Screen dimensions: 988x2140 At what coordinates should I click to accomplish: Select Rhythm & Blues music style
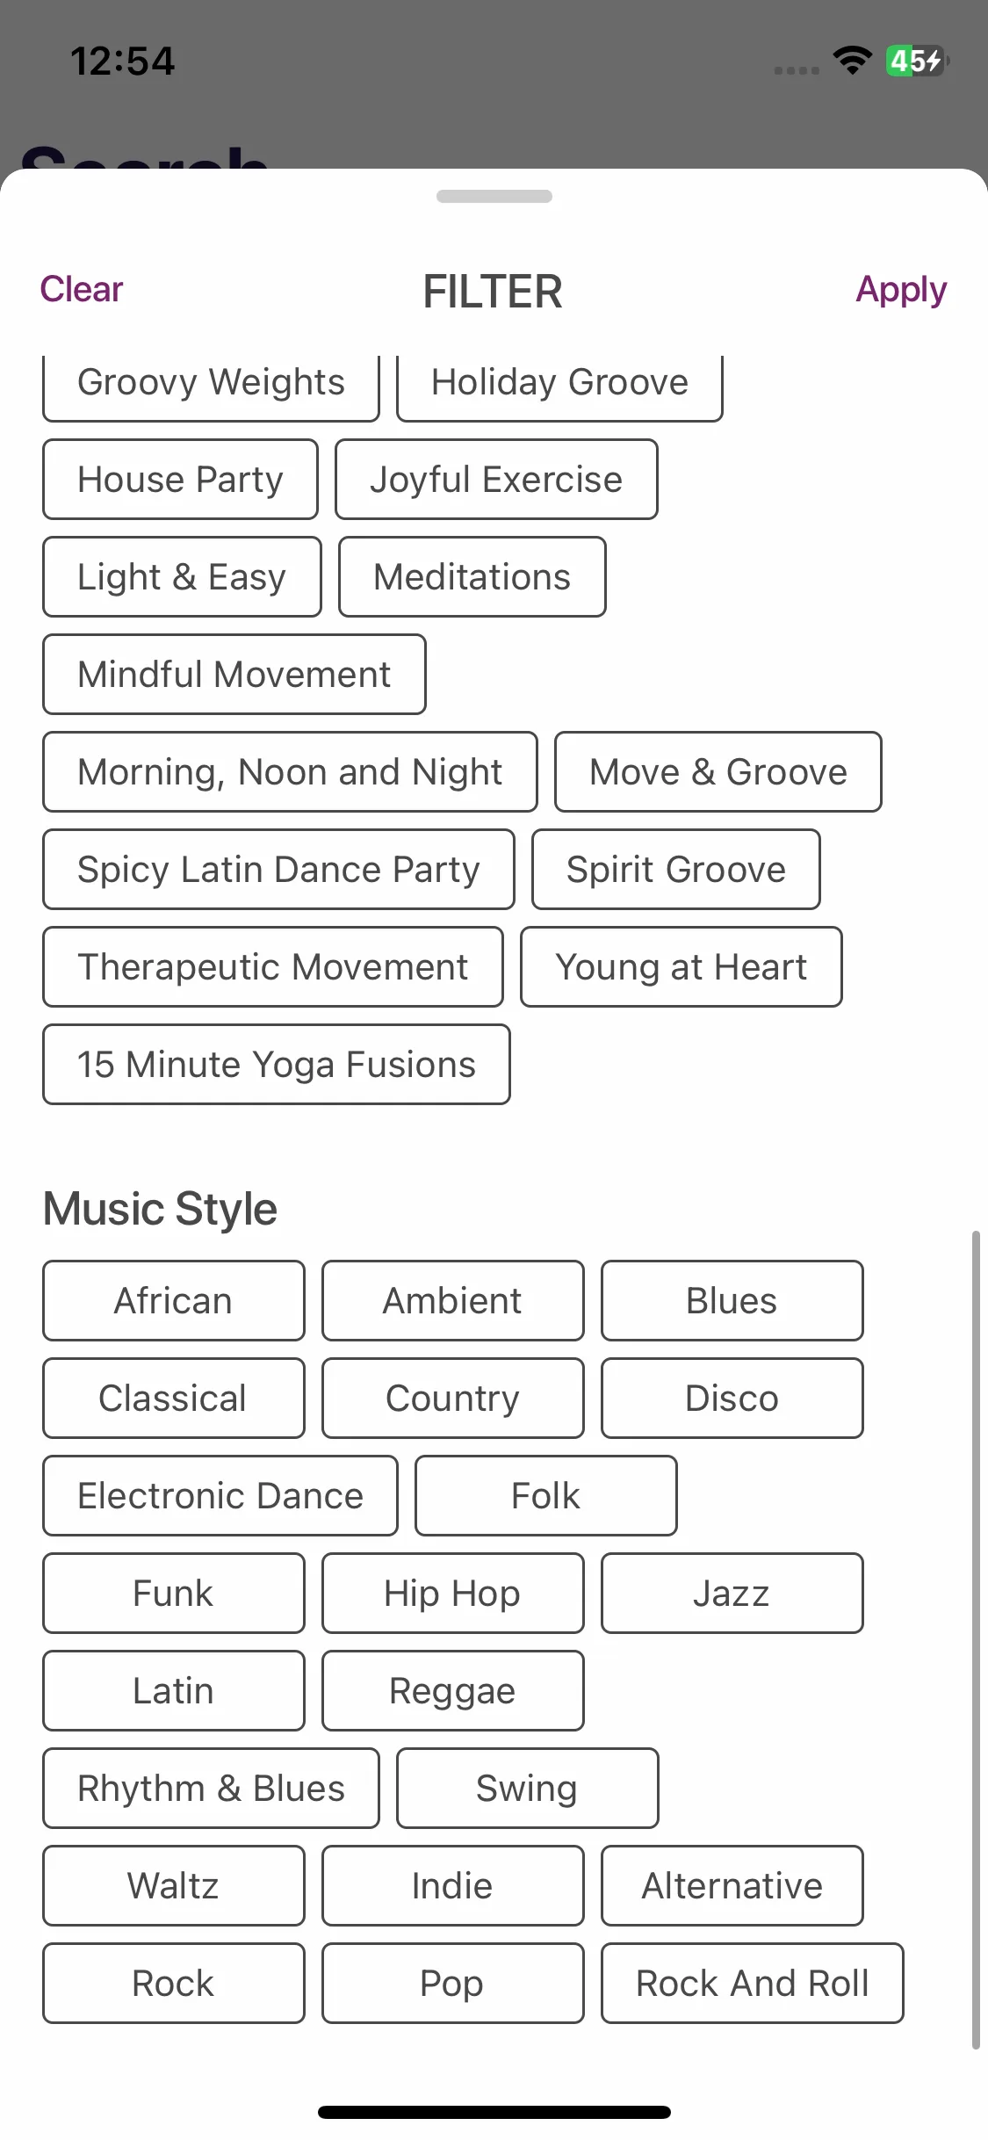pos(211,1789)
